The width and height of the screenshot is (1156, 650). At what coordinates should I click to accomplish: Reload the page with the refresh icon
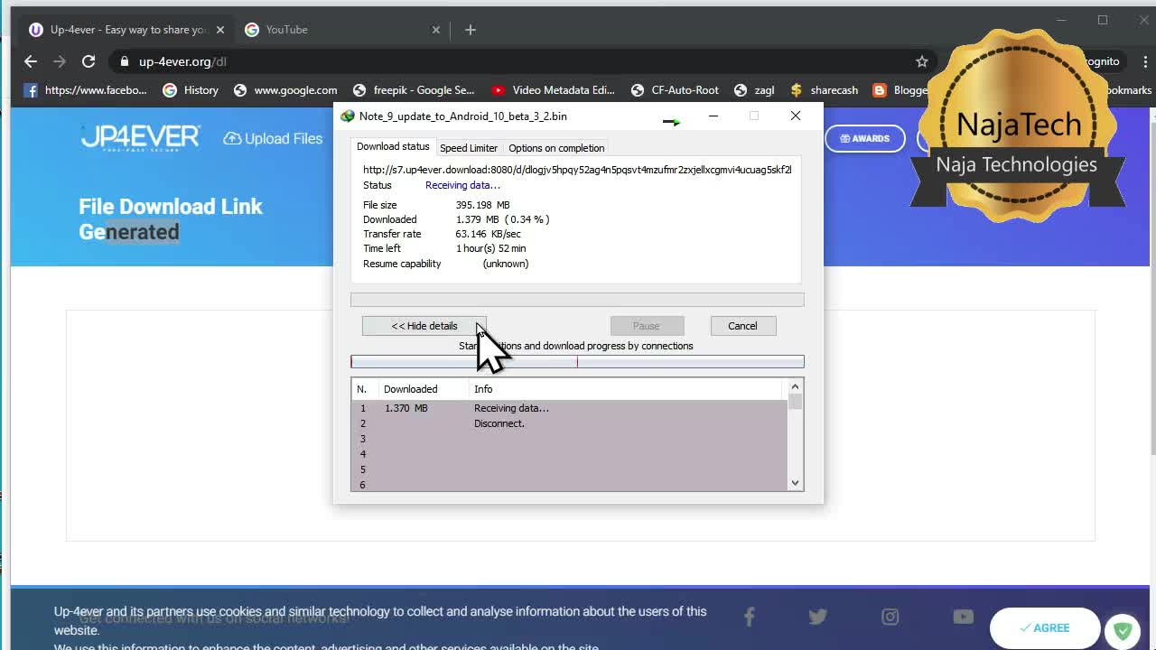pyautogui.click(x=89, y=61)
